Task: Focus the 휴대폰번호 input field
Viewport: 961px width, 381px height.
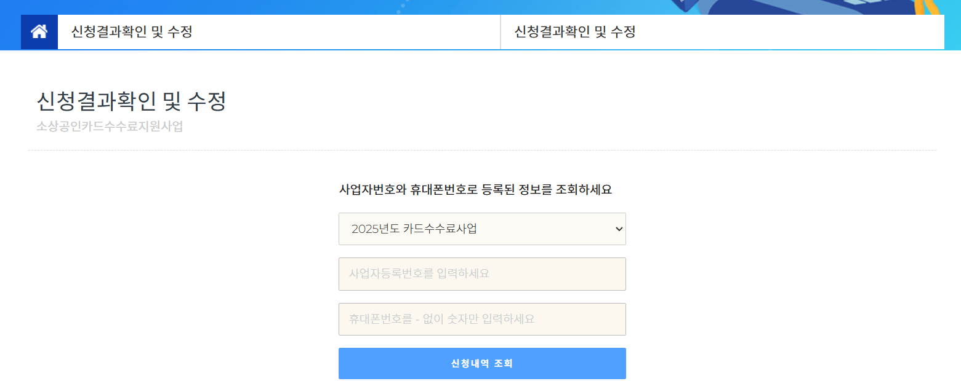Action: (x=482, y=319)
